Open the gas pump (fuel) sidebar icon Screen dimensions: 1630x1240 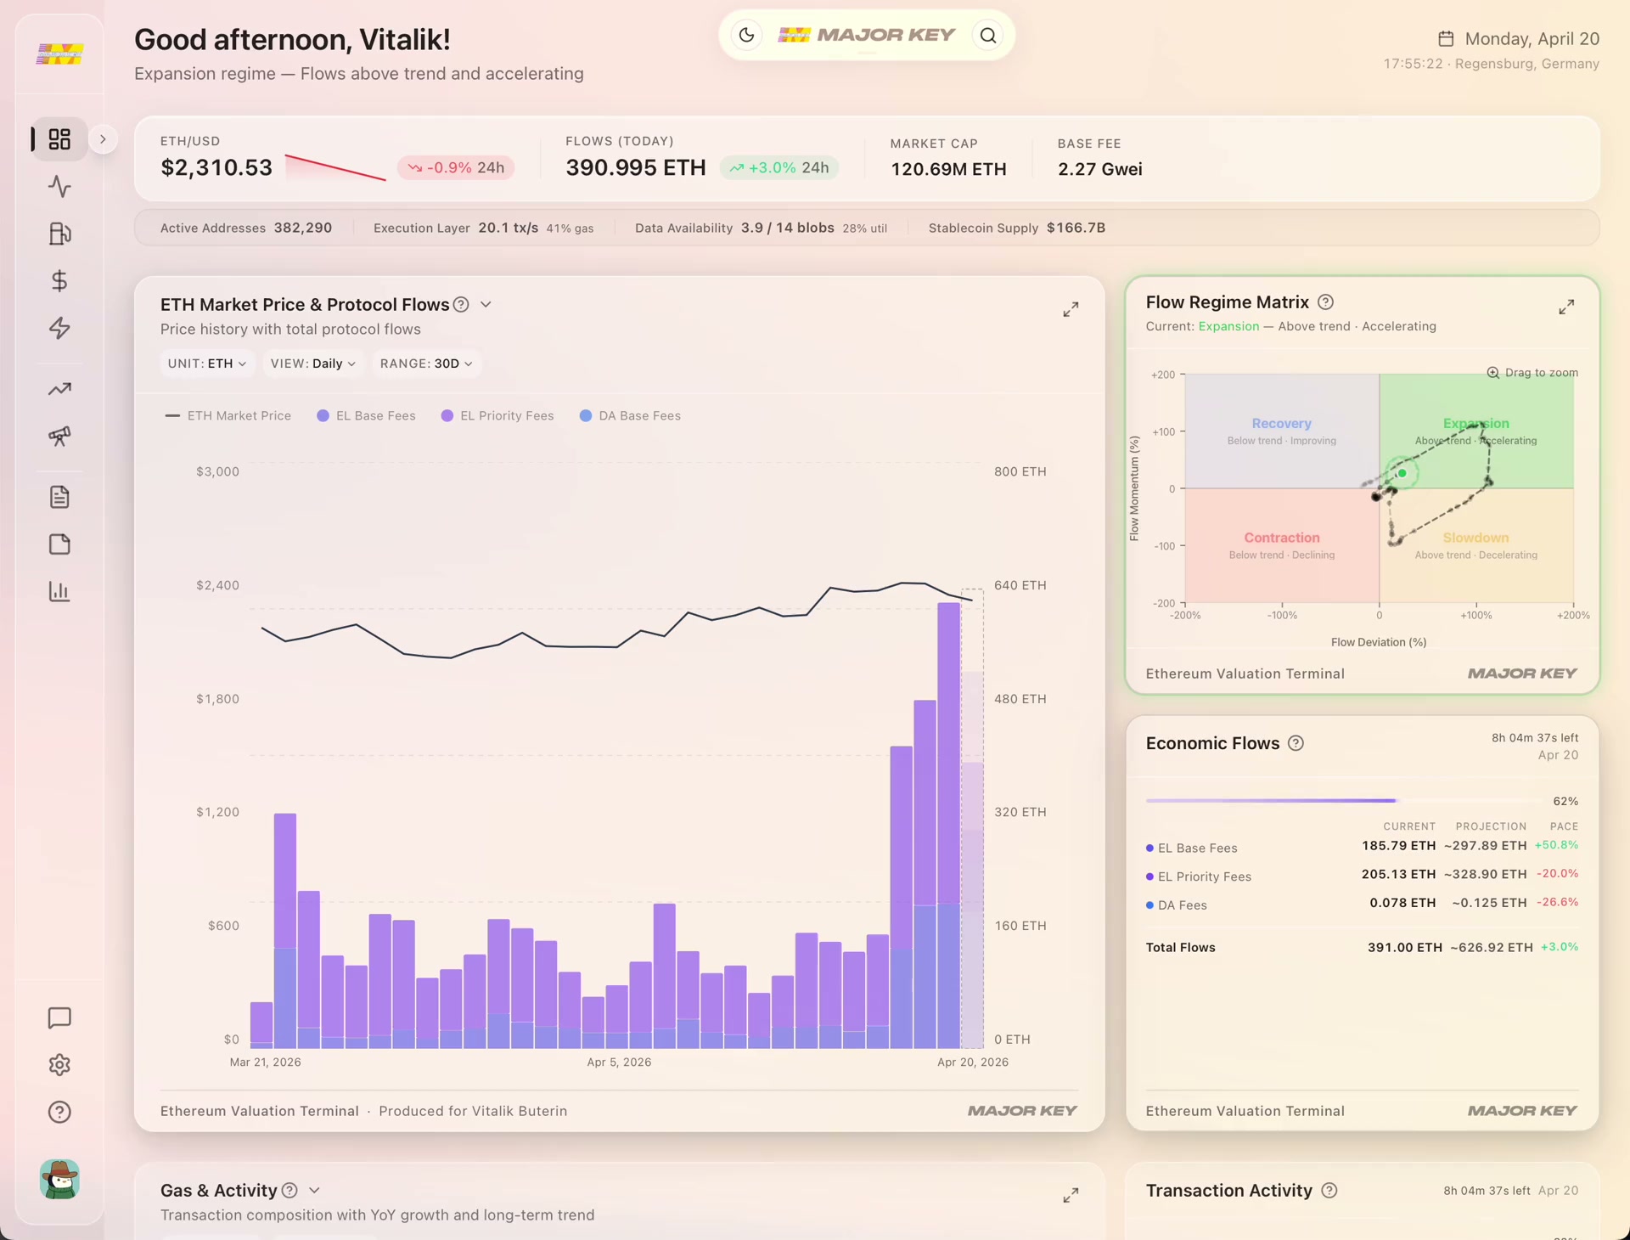coord(59,234)
